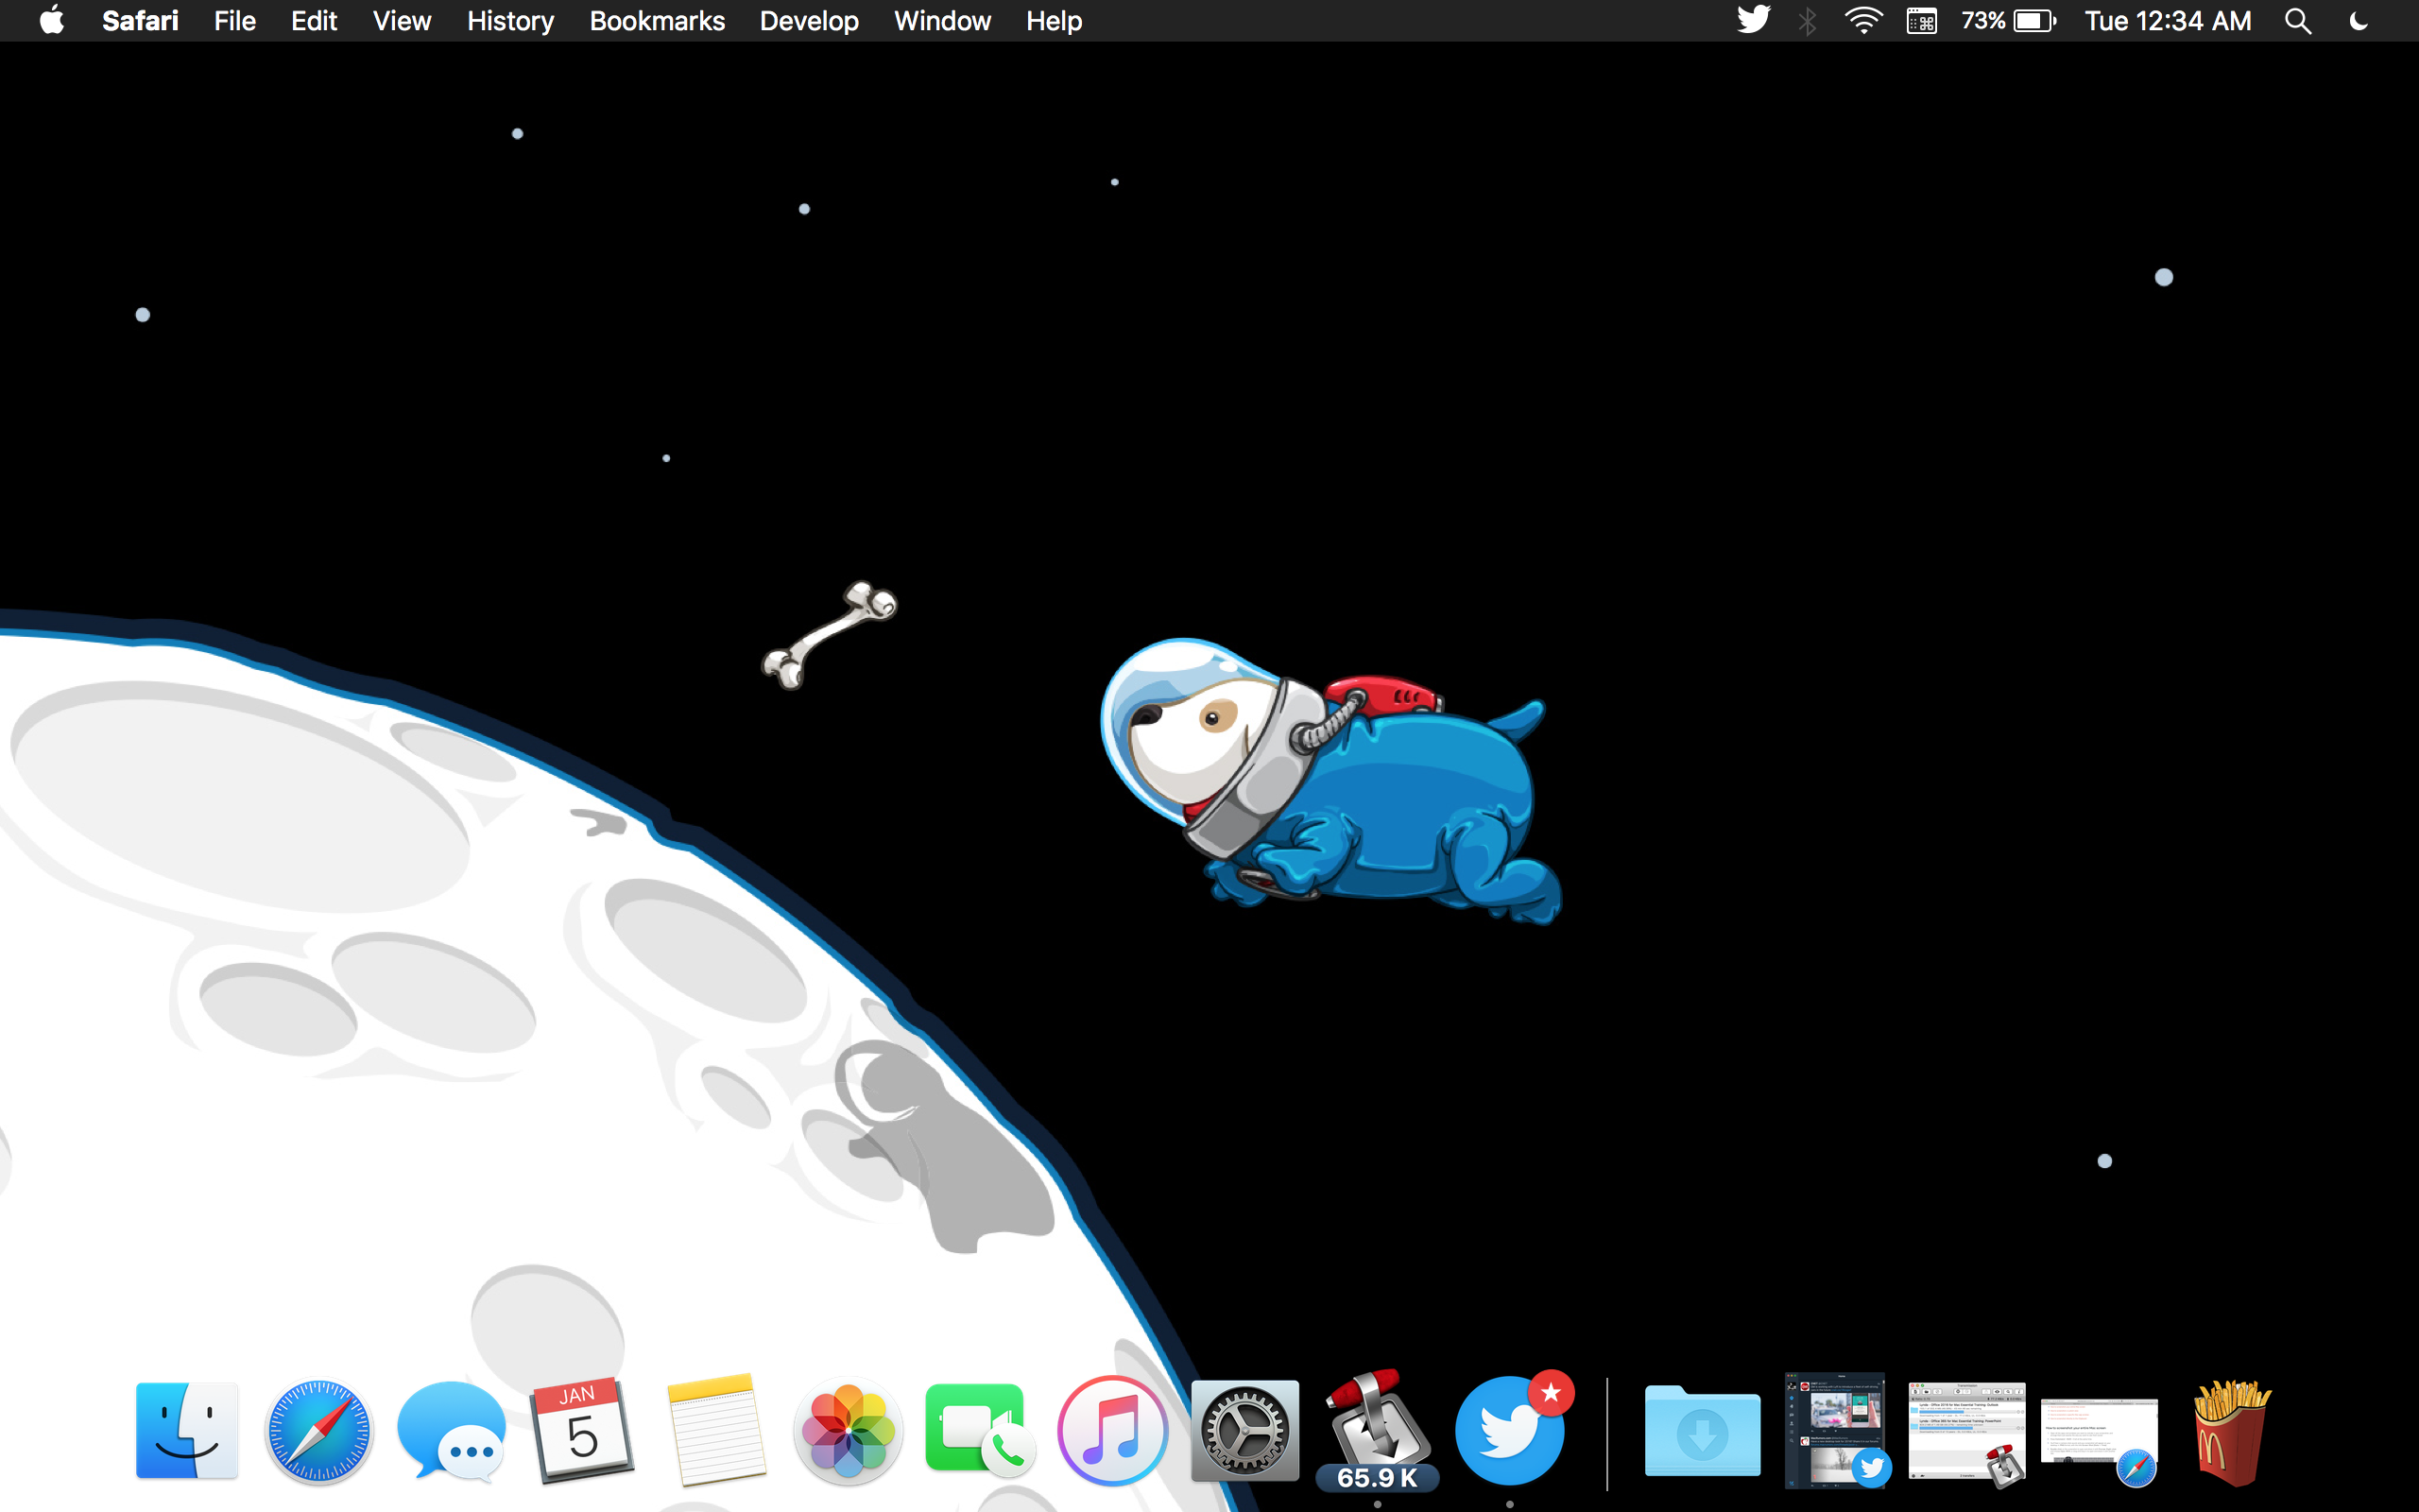Open Spotlight search magnifier

2298,21
